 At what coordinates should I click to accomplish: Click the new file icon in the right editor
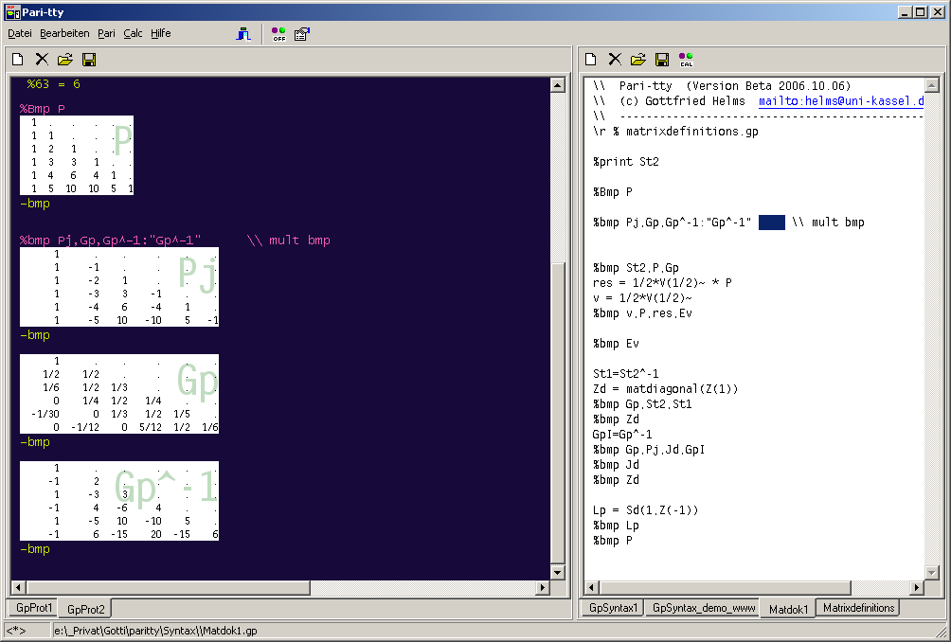coord(591,60)
